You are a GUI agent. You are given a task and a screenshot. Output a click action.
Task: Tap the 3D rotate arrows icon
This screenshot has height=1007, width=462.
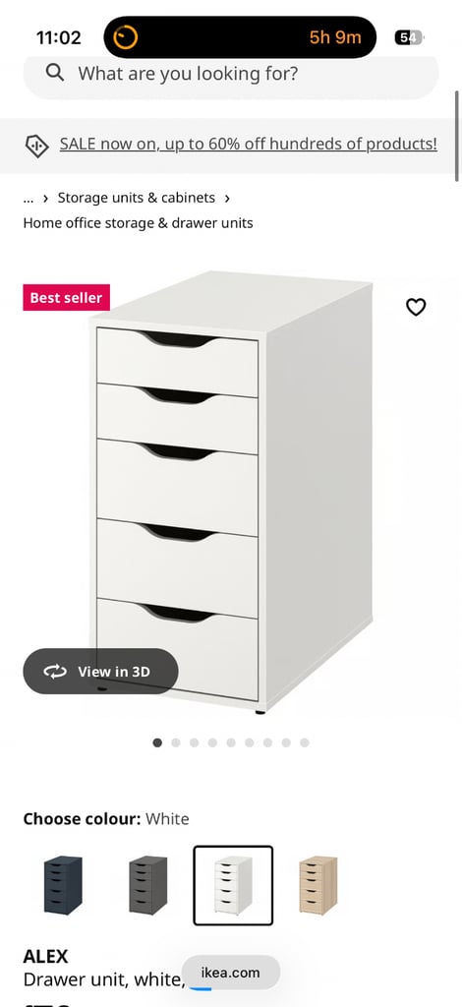click(x=55, y=671)
